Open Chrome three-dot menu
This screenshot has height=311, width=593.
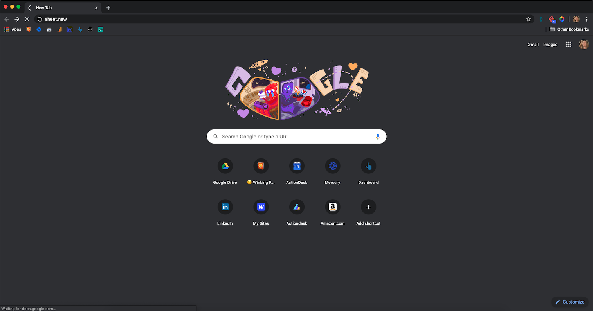click(x=586, y=19)
